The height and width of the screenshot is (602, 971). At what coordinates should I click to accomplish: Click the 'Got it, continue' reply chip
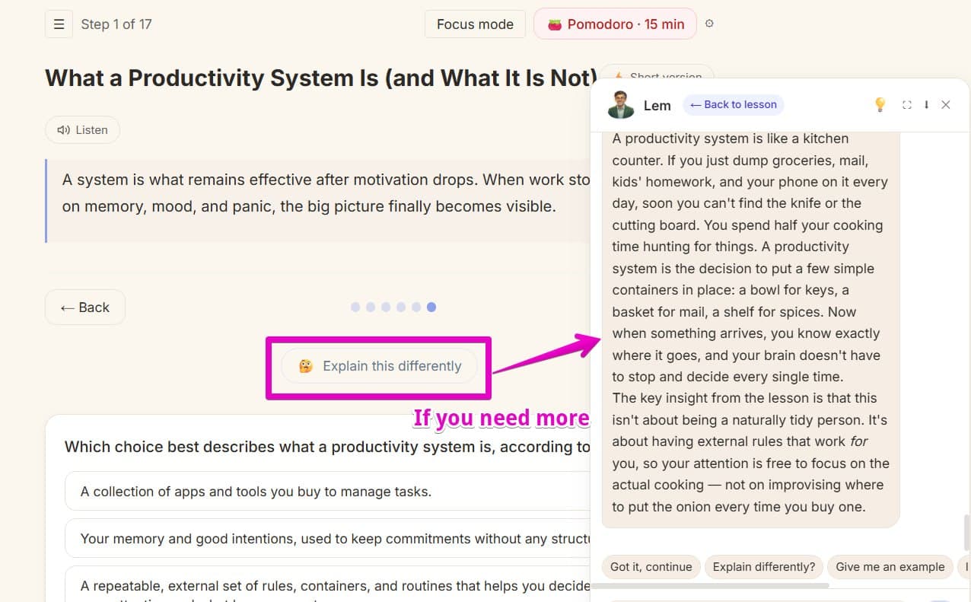click(x=651, y=567)
